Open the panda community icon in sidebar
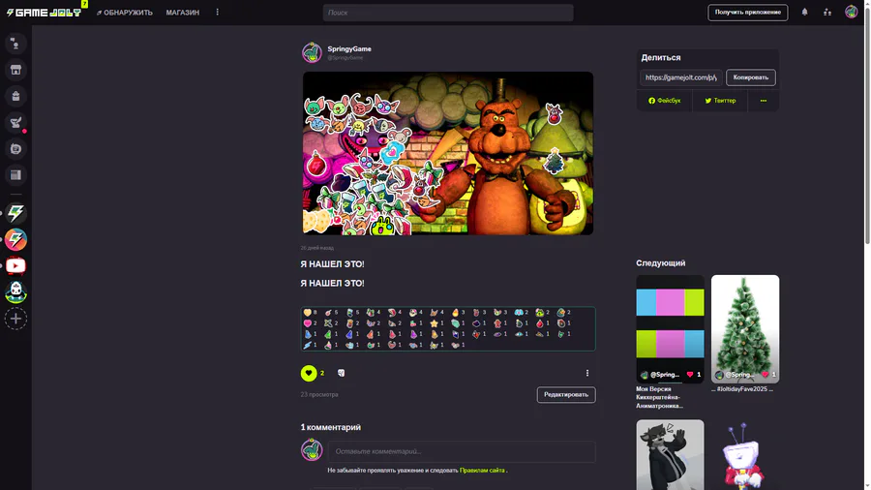The height and width of the screenshot is (490, 871). pyautogui.click(x=15, y=292)
